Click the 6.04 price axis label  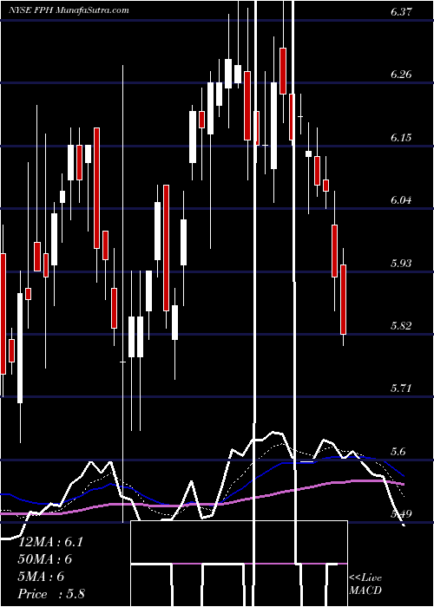401,200
